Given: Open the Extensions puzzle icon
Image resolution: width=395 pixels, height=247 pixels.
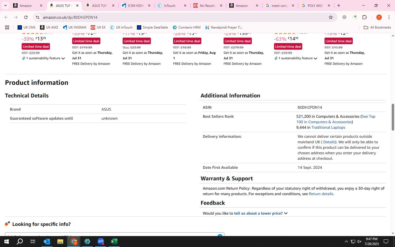Looking at the screenshot, I should pos(365,17).
